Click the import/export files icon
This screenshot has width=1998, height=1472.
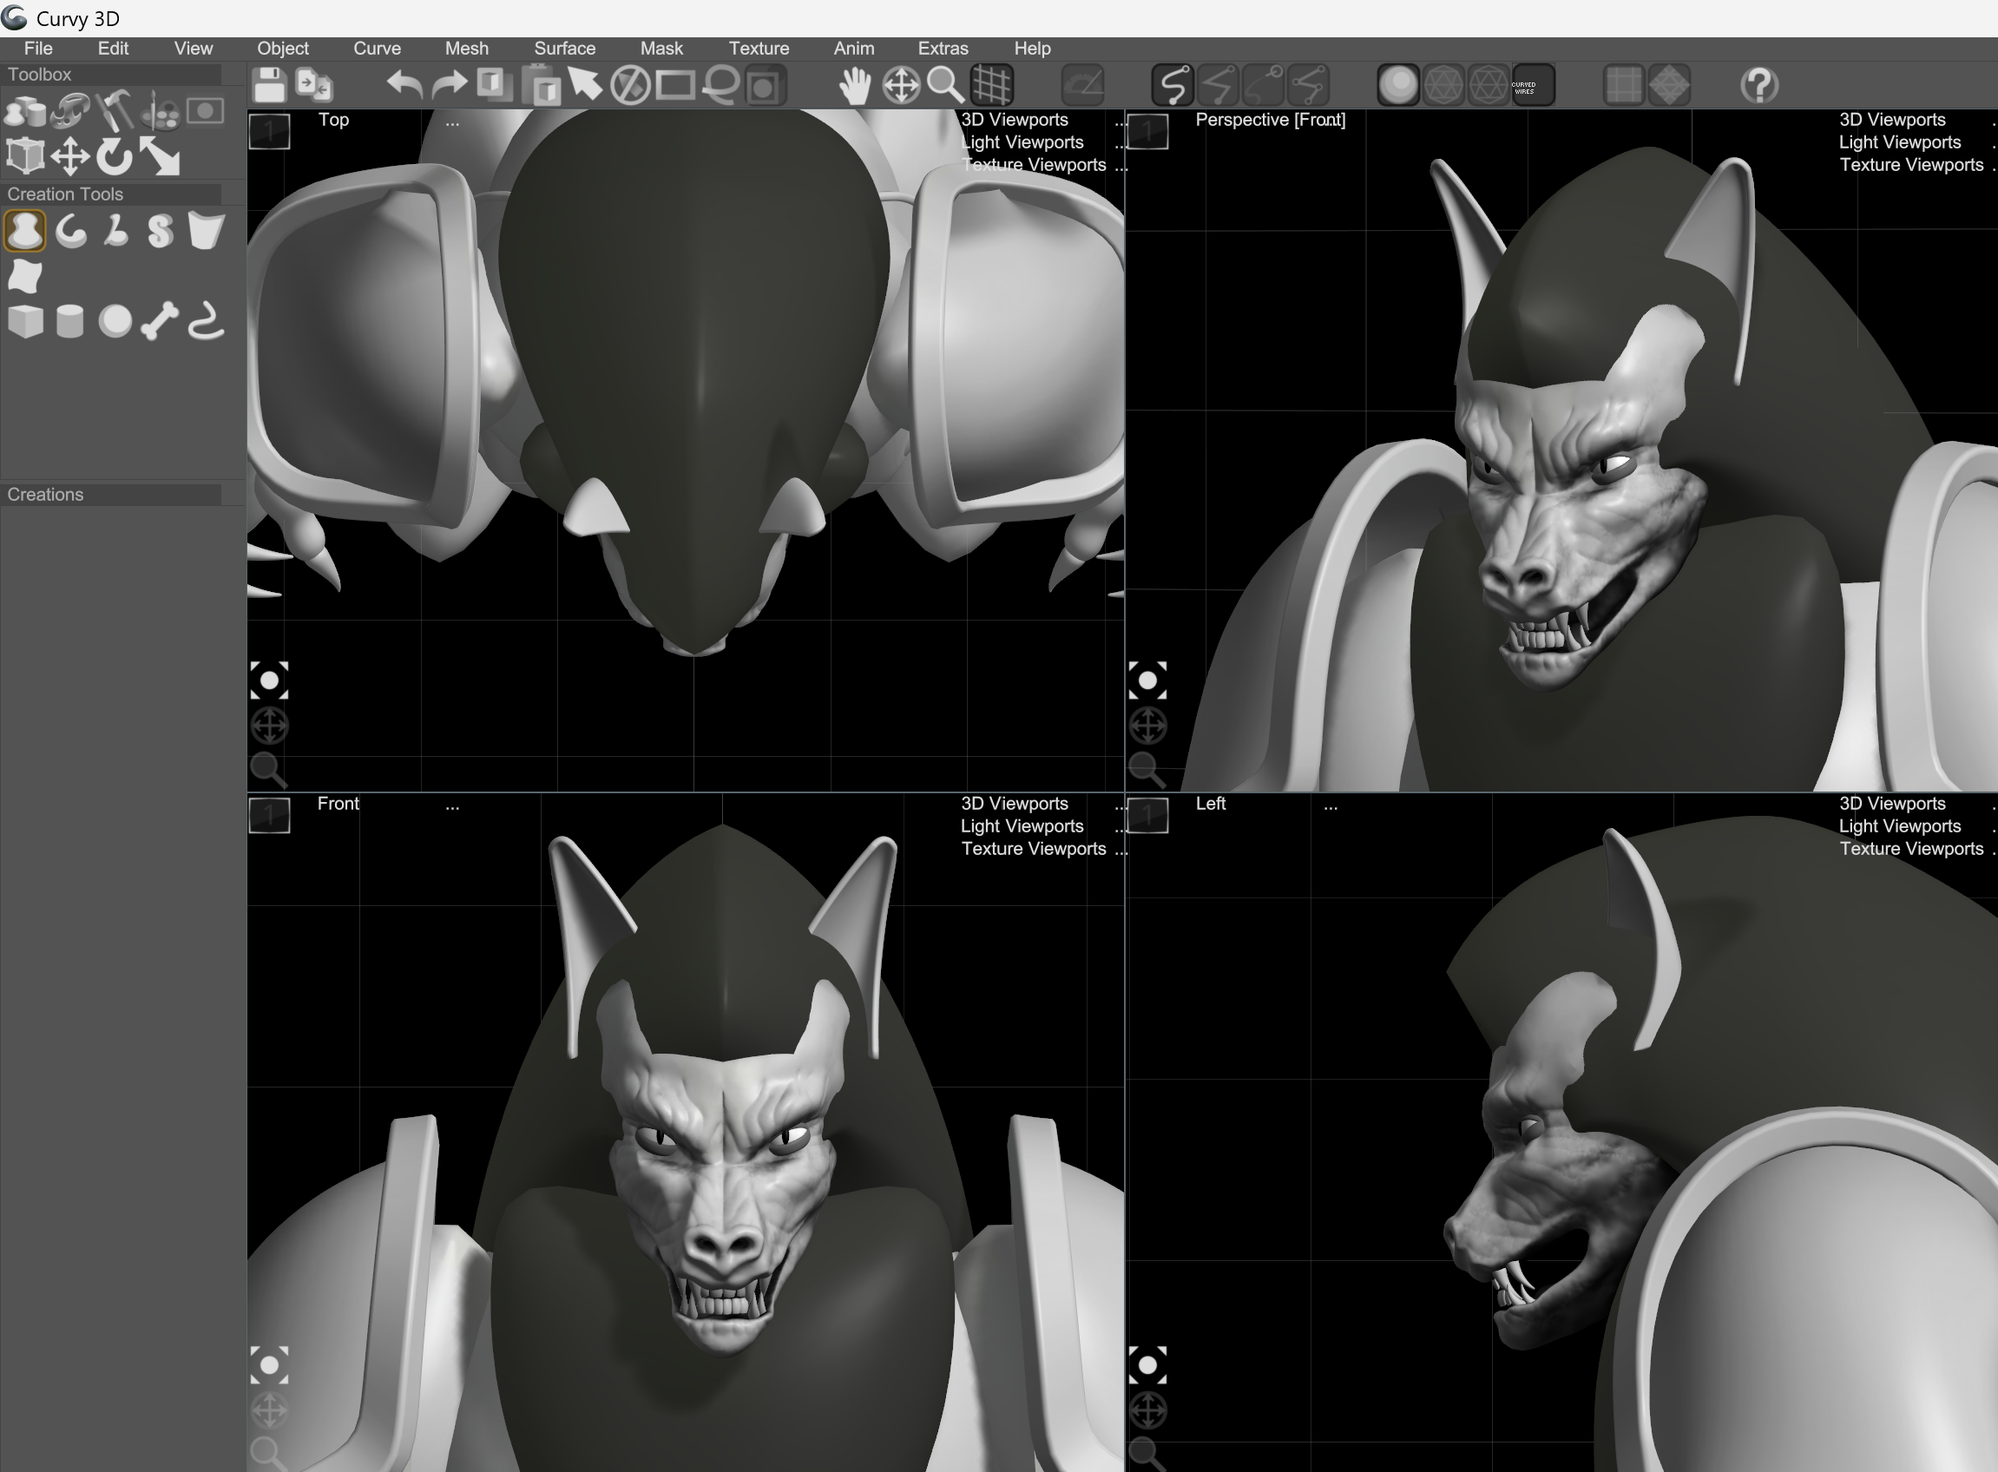313,86
